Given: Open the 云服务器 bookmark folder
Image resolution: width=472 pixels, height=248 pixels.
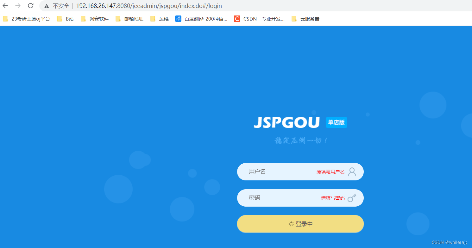Looking at the screenshot, I should 306,19.
